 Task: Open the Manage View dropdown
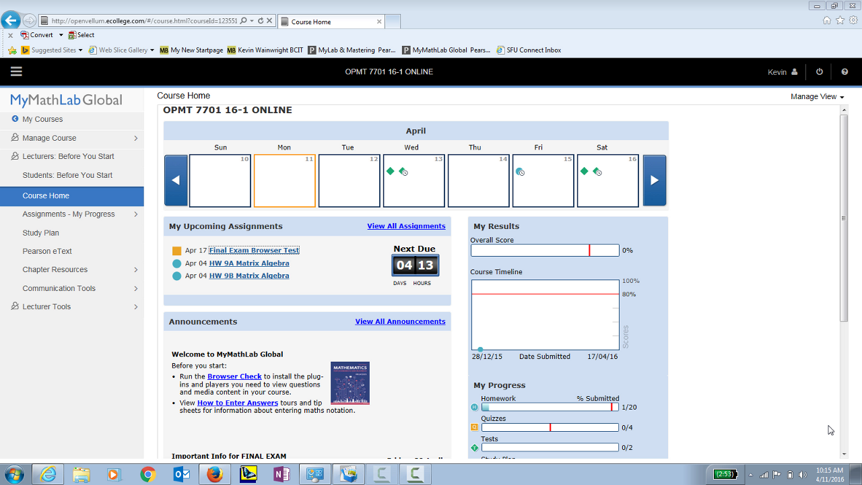817,97
